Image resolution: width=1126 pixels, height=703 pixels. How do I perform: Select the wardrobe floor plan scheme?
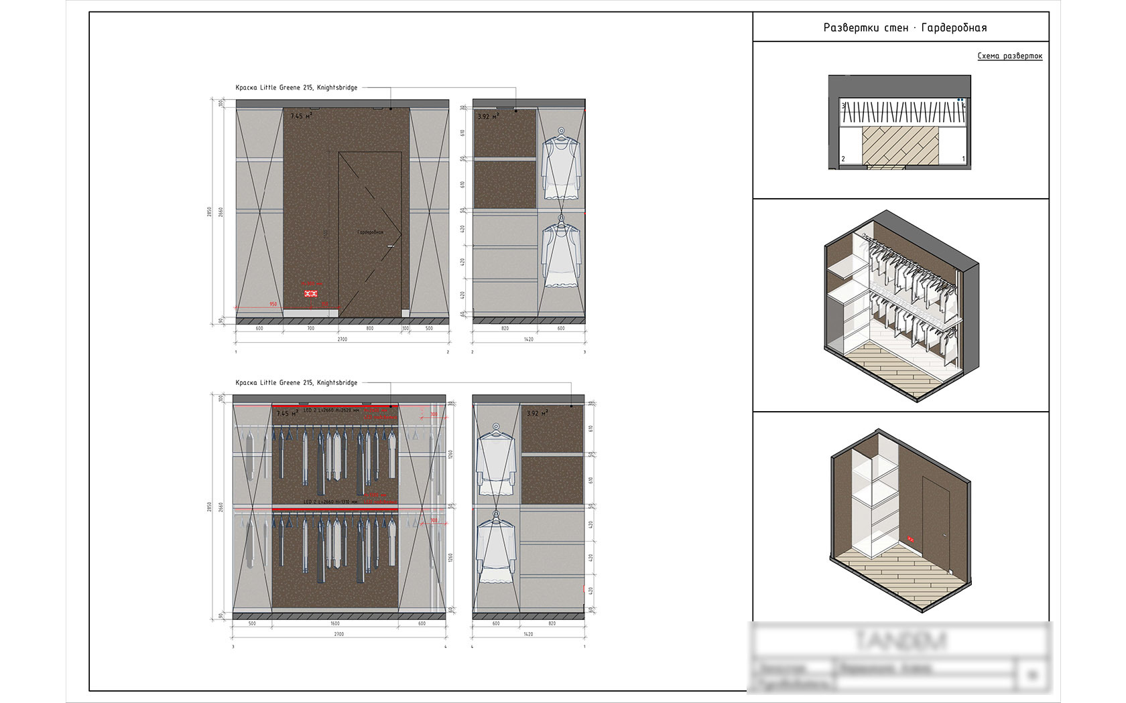tap(899, 122)
